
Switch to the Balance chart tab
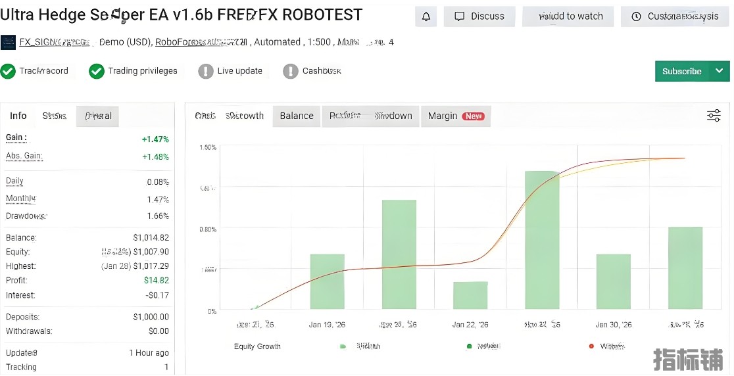coord(297,116)
